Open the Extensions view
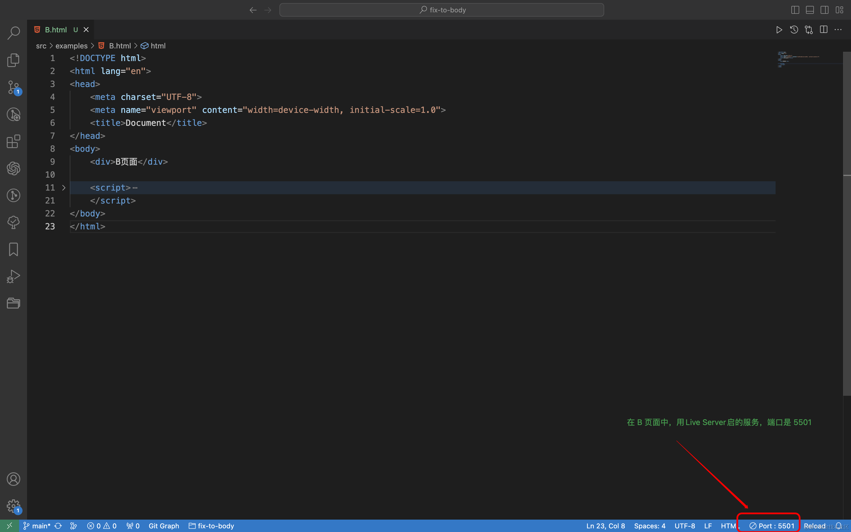The width and height of the screenshot is (851, 532). (13, 141)
